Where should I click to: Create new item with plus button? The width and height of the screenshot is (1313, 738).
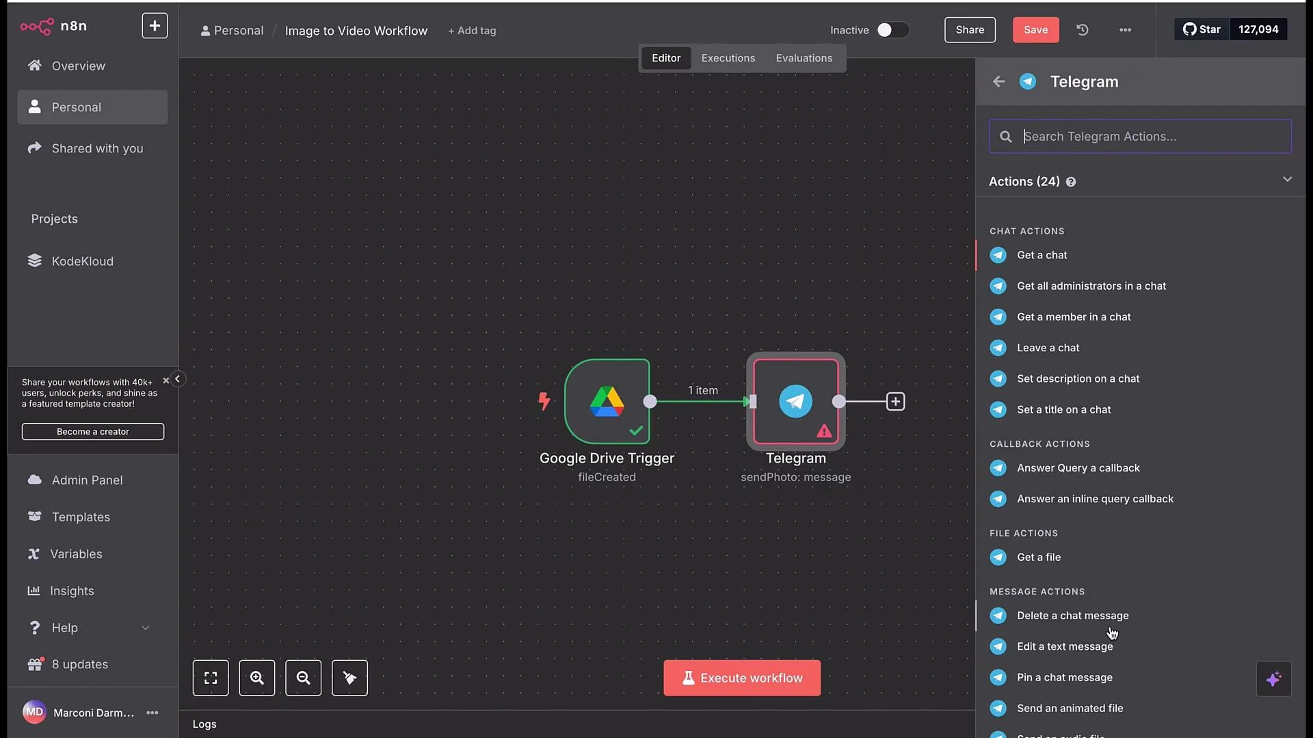point(155,26)
